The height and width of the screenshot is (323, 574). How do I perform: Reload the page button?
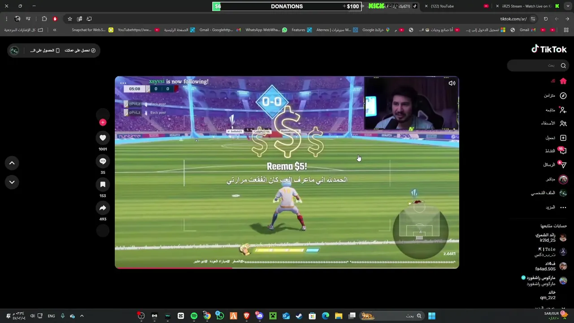pyautogui.click(x=546, y=19)
